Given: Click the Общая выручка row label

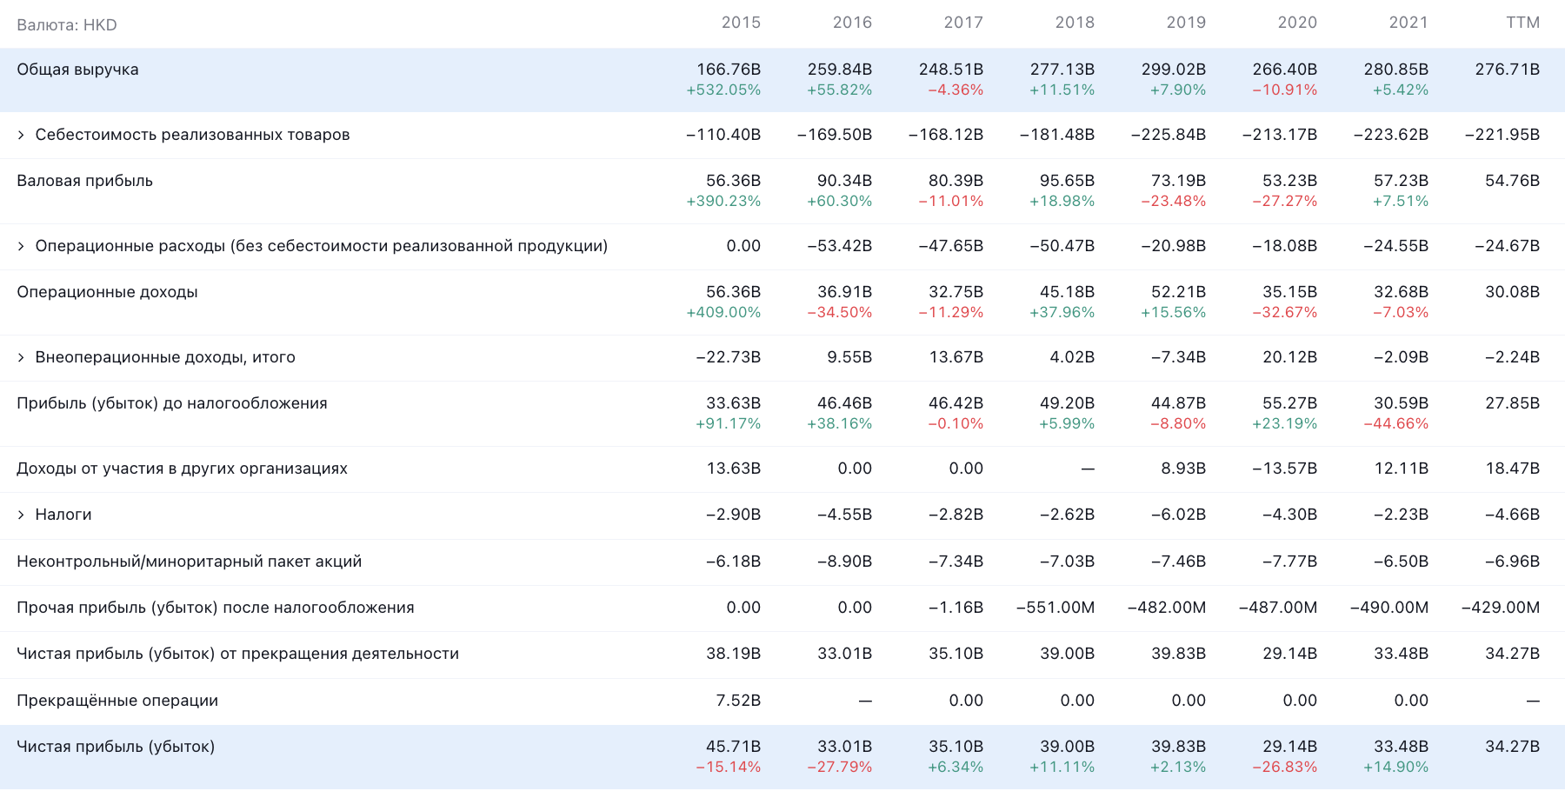Looking at the screenshot, I should (77, 70).
